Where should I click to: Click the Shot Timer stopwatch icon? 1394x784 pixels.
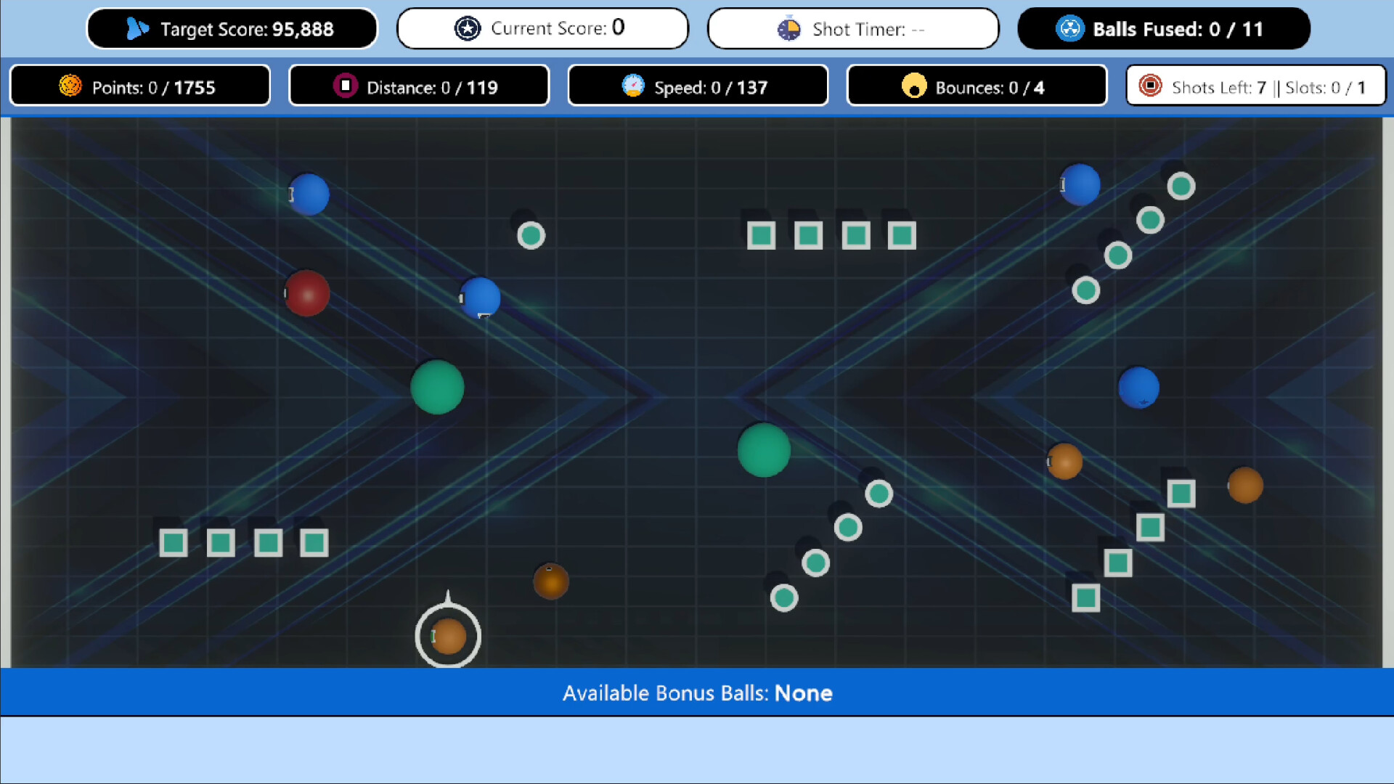[x=788, y=29]
